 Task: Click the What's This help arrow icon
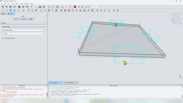(31, 7)
